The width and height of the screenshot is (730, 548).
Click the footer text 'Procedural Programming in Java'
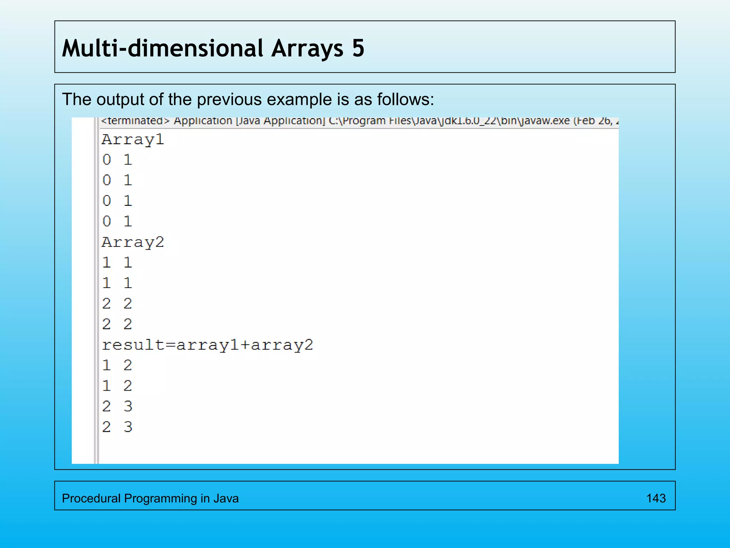pos(150,498)
